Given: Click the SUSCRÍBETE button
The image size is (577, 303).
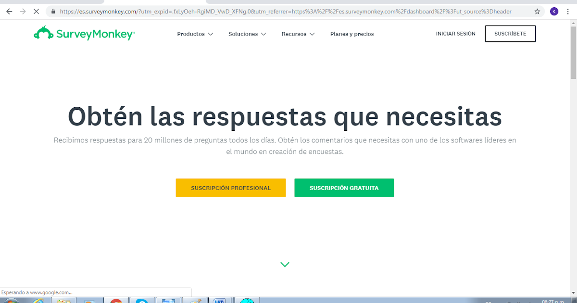Looking at the screenshot, I should point(510,33).
